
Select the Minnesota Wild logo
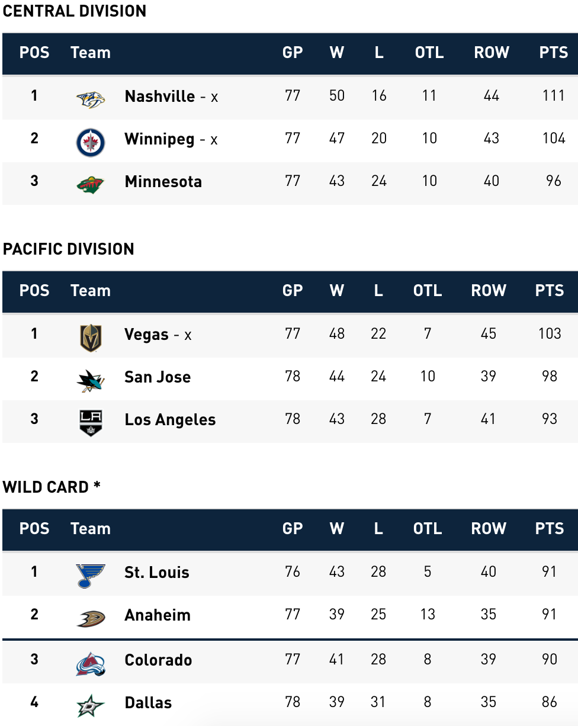(x=91, y=185)
